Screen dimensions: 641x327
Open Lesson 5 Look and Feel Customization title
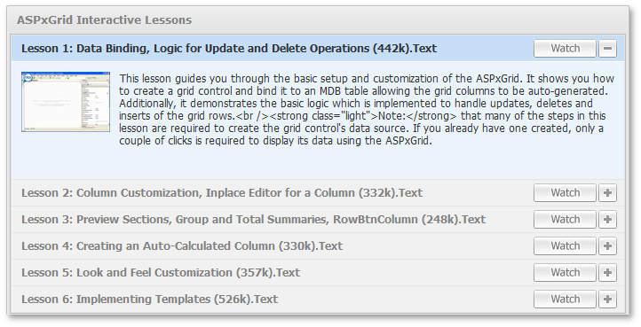161,272
